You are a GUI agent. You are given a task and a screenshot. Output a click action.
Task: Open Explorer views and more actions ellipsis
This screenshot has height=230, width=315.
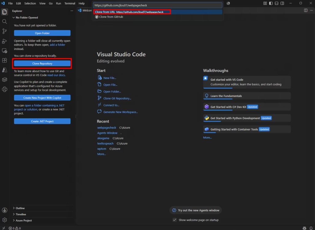72,11
